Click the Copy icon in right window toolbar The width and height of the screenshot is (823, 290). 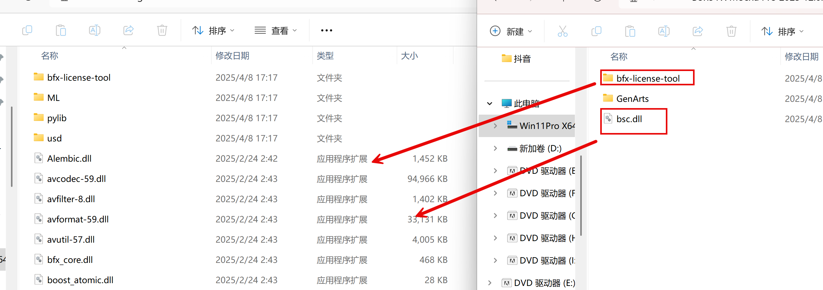(596, 31)
